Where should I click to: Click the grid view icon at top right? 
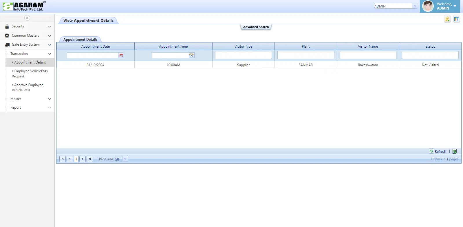[457, 19]
